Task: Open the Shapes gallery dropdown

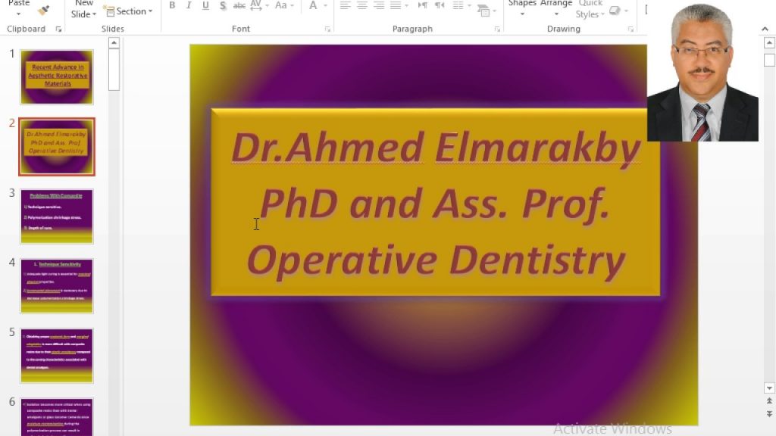Action: click(x=522, y=14)
